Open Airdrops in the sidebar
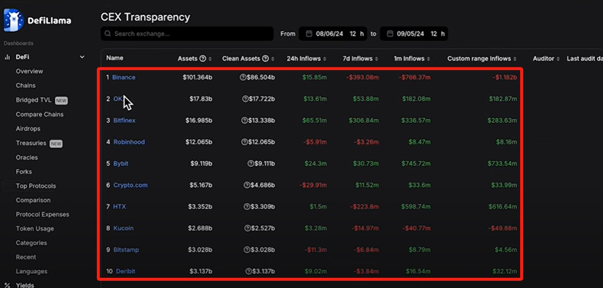Viewport: 603px width, 288px height. pyautogui.click(x=28, y=129)
